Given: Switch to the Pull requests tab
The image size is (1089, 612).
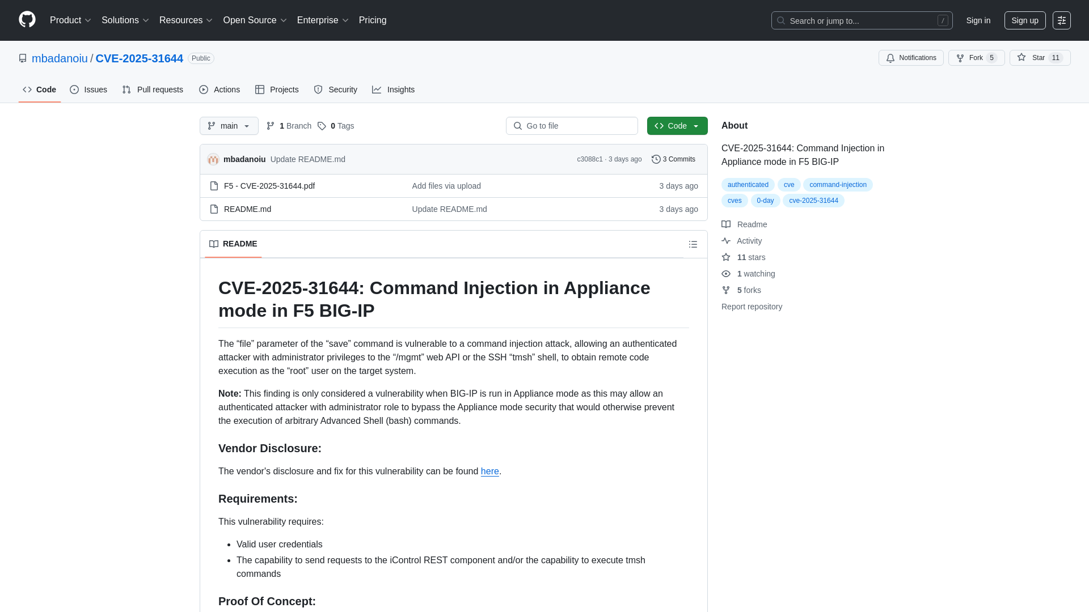Looking at the screenshot, I should tap(153, 90).
